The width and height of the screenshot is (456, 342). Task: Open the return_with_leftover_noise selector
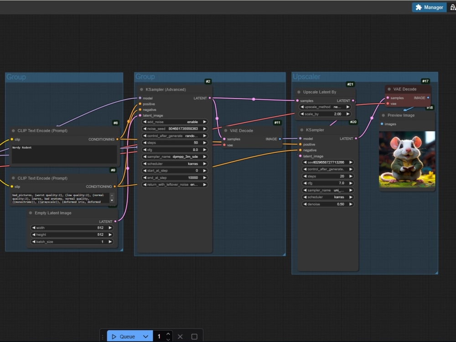175,185
